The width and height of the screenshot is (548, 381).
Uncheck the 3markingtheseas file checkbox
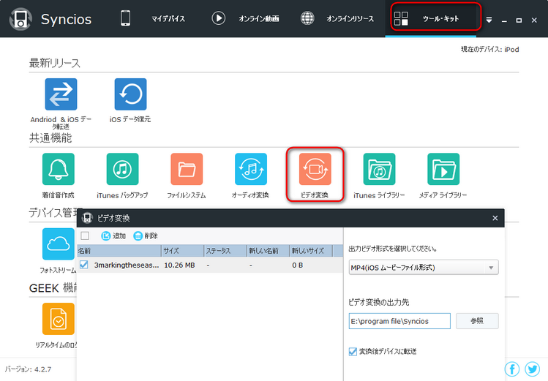[84, 265]
